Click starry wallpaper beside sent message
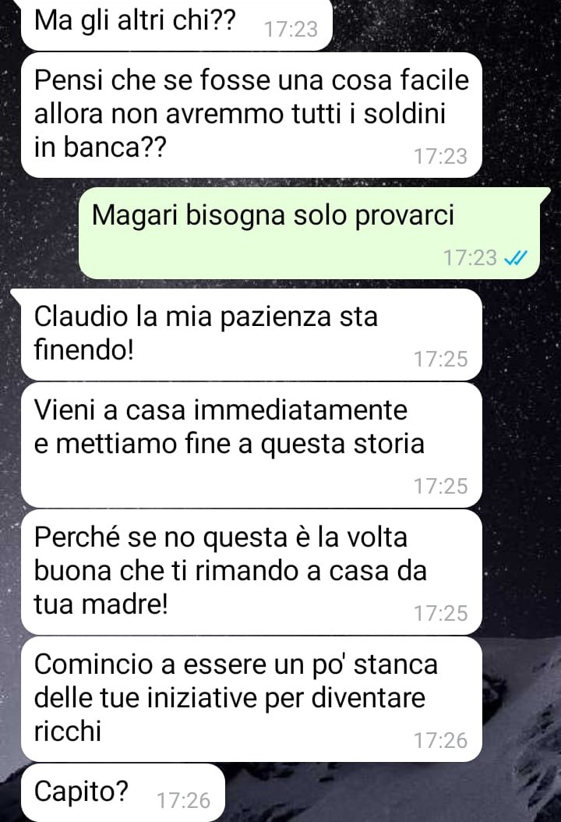The height and width of the screenshot is (822, 561). (x=39, y=233)
